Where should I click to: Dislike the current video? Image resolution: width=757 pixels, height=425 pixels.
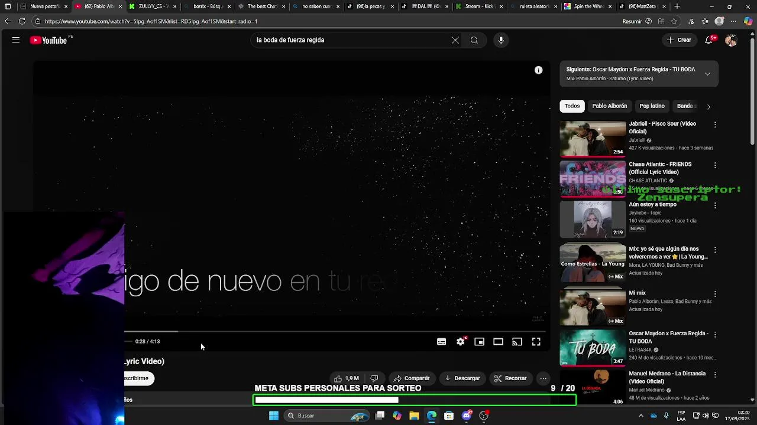(374, 378)
